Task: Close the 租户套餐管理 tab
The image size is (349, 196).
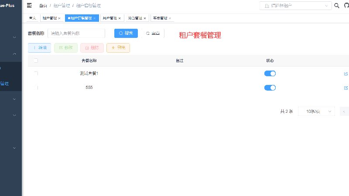Action: (x=95, y=18)
